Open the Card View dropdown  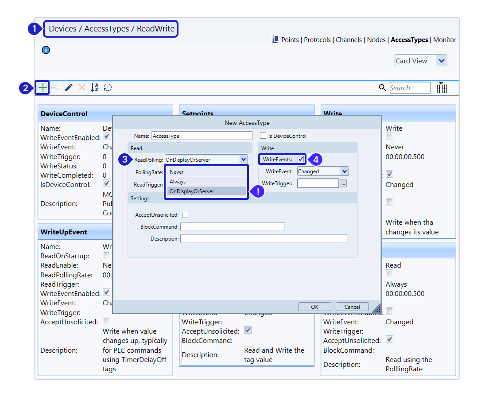click(441, 61)
